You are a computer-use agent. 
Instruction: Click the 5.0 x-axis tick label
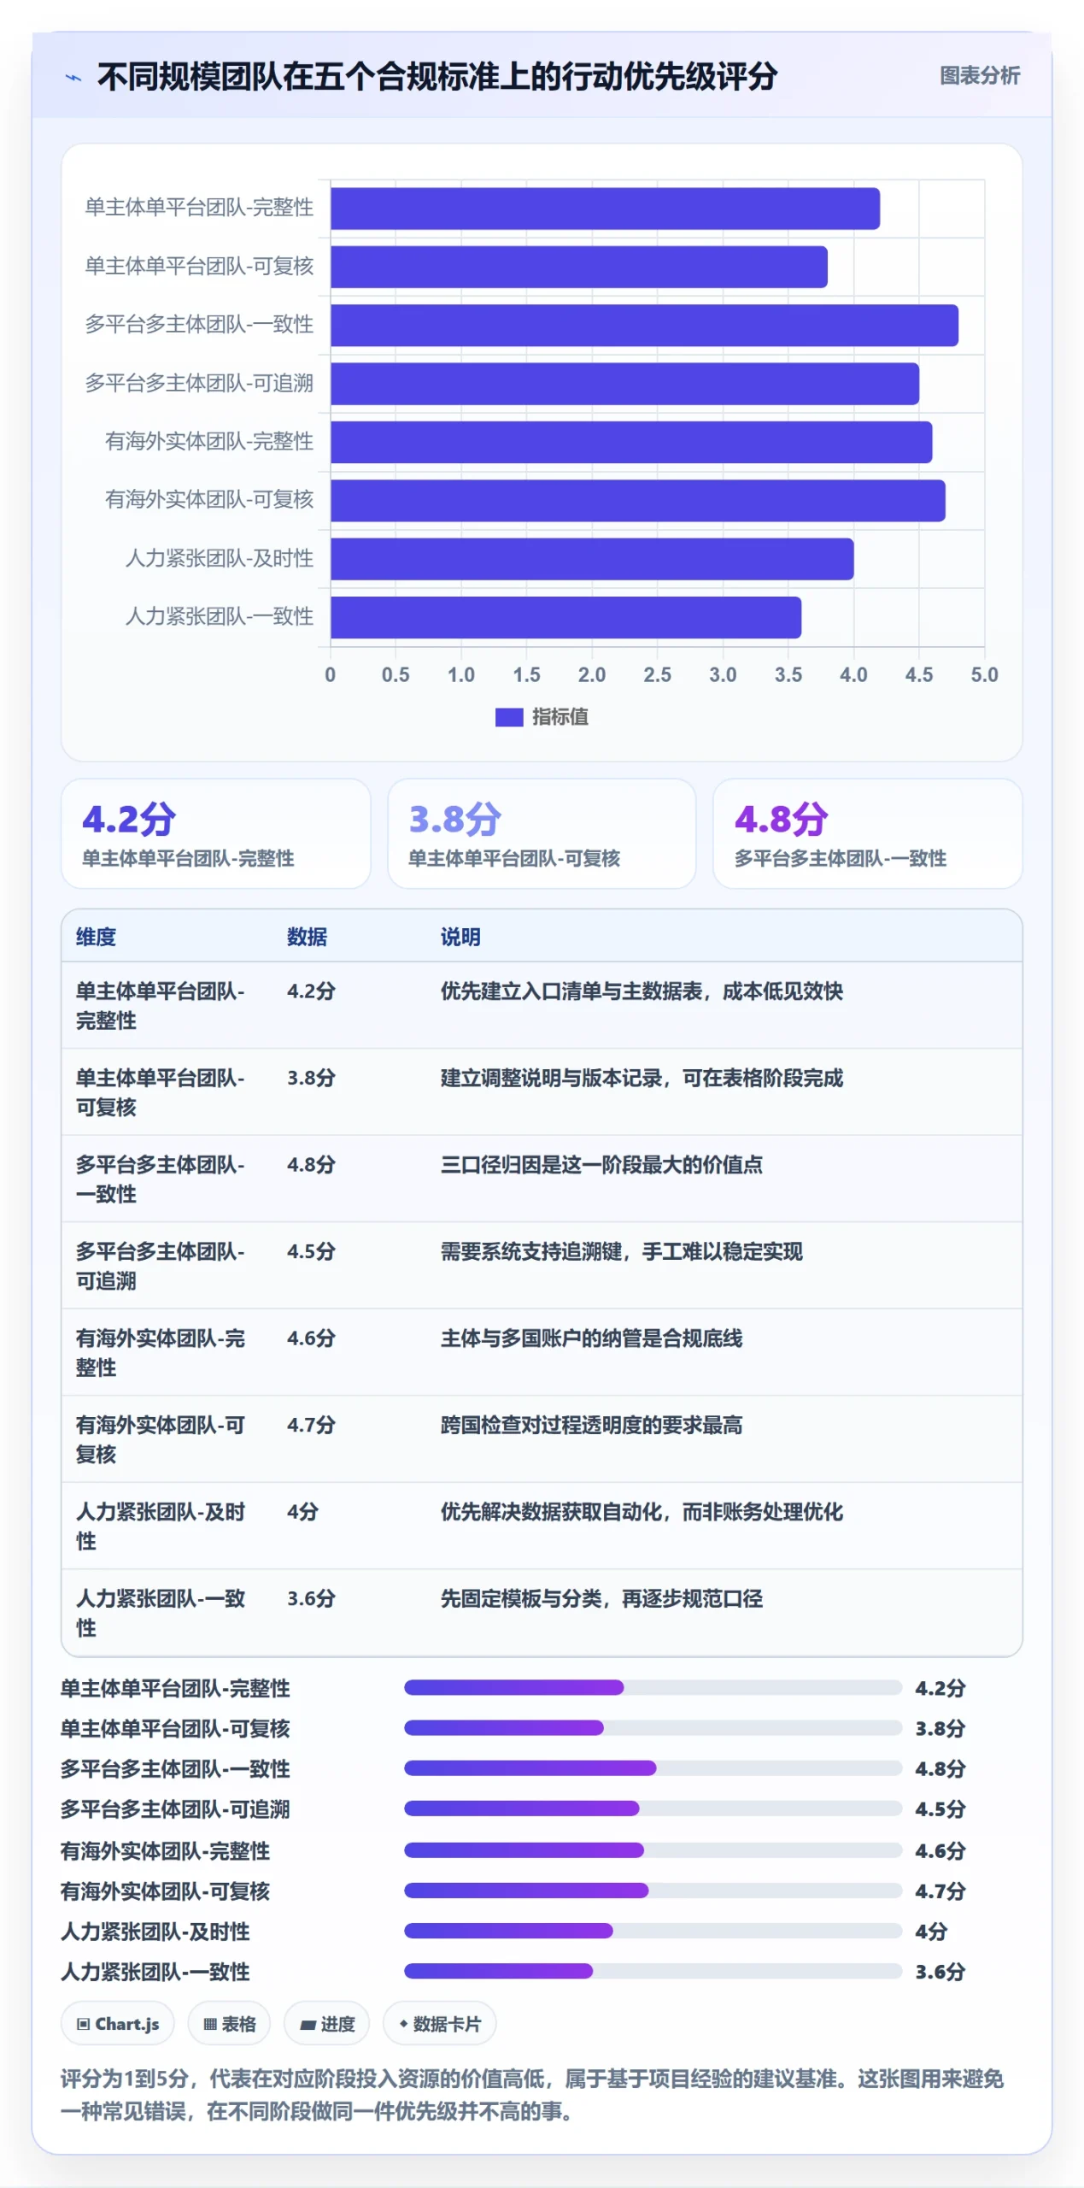[984, 674]
